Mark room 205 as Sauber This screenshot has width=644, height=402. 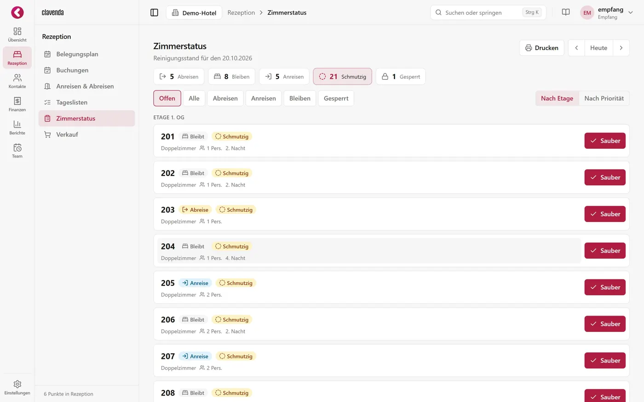[605, 288]
